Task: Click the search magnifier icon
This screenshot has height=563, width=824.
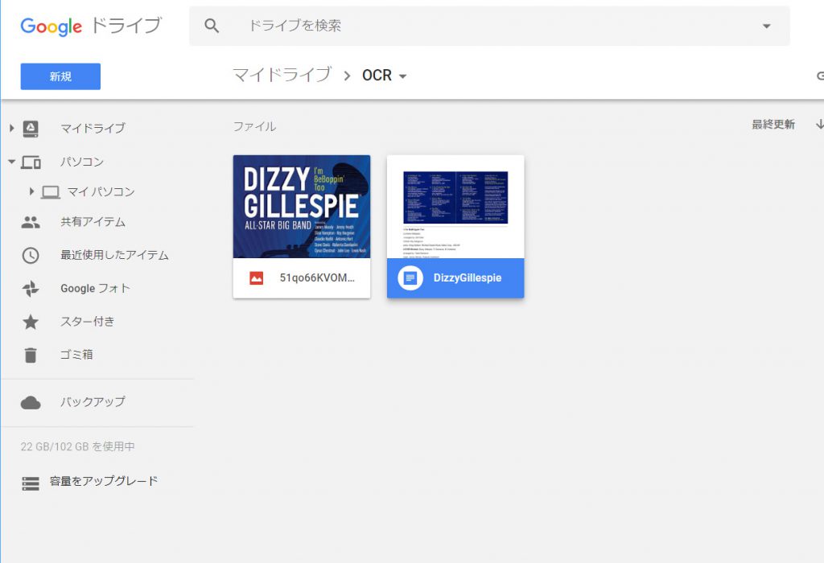Action: point(212,26)
